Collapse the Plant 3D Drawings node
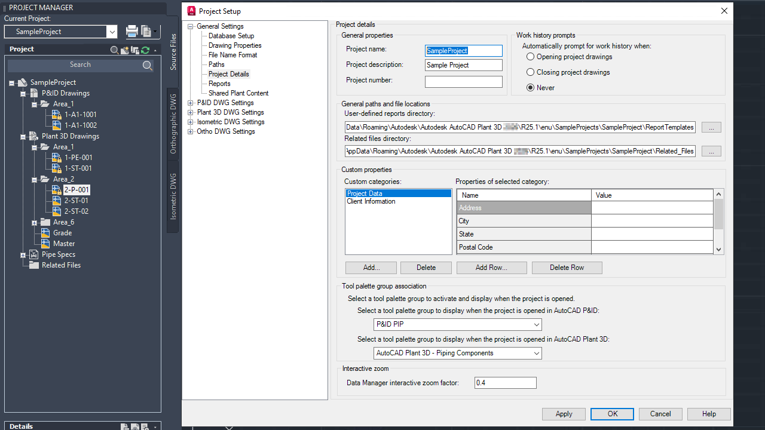The image size is (765, 430). click(23, 136)
